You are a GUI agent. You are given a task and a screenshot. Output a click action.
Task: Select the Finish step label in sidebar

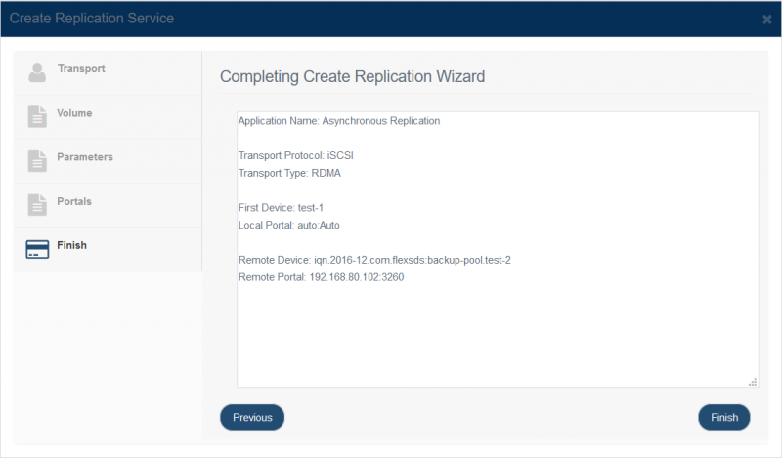72,245
